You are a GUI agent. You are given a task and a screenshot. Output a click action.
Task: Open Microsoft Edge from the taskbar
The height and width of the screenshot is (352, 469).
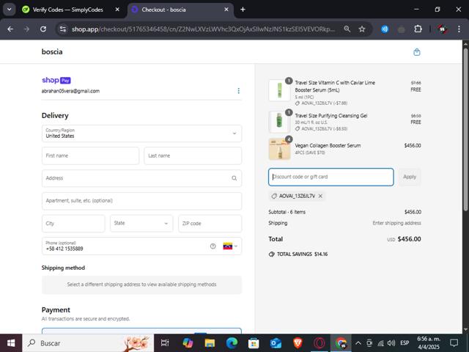point(232,342)
